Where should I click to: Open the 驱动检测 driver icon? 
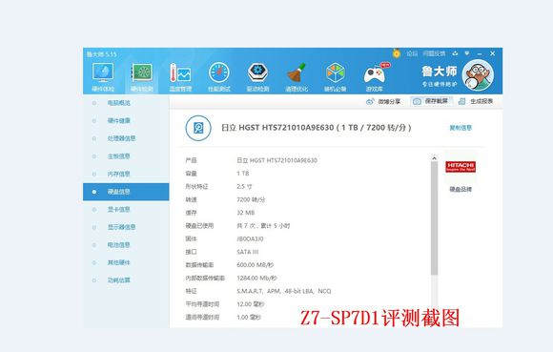tap(257, 72)
